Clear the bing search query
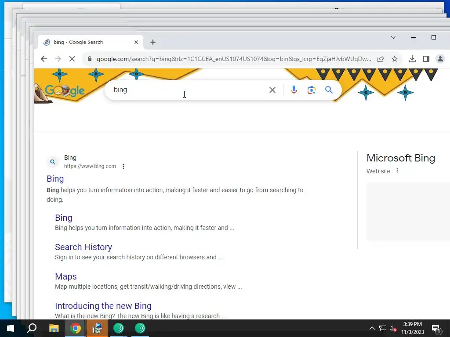This screenshot has height=337, width=450. pos(272,90)
